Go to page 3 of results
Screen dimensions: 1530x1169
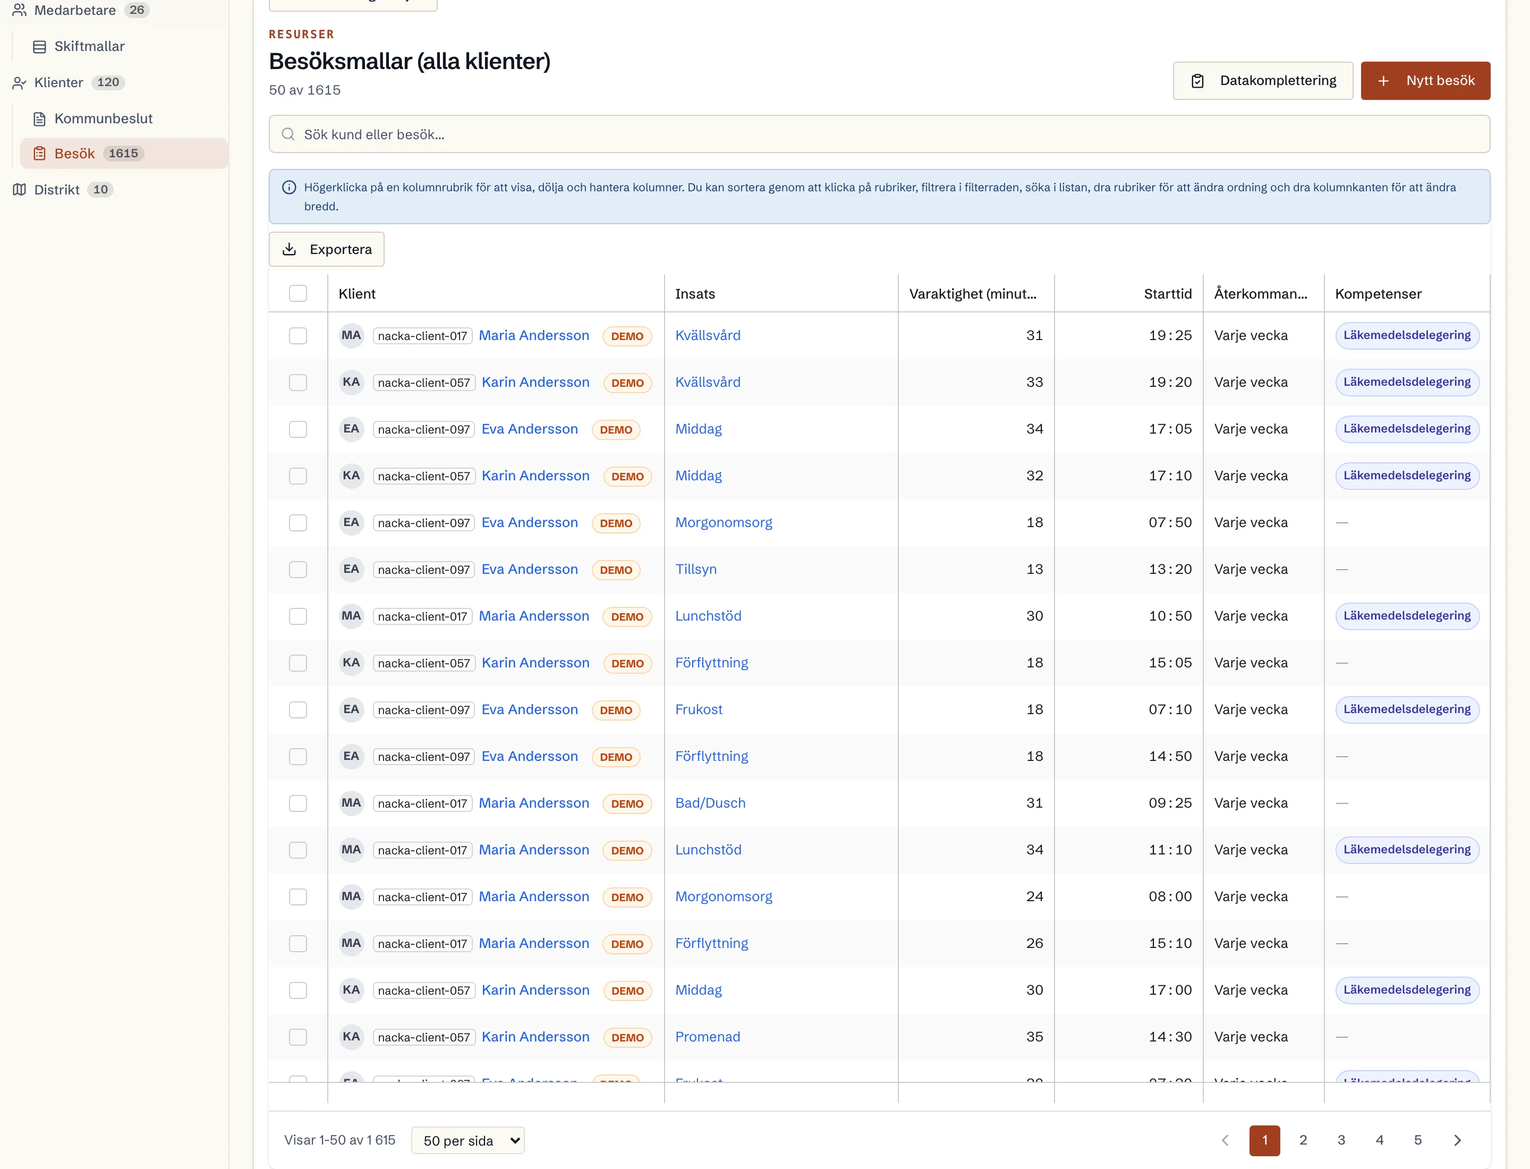point(1341,1140)
